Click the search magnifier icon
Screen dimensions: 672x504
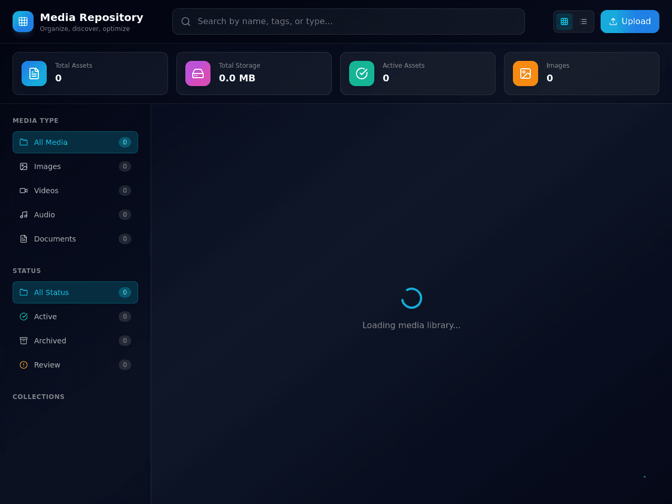186,22
